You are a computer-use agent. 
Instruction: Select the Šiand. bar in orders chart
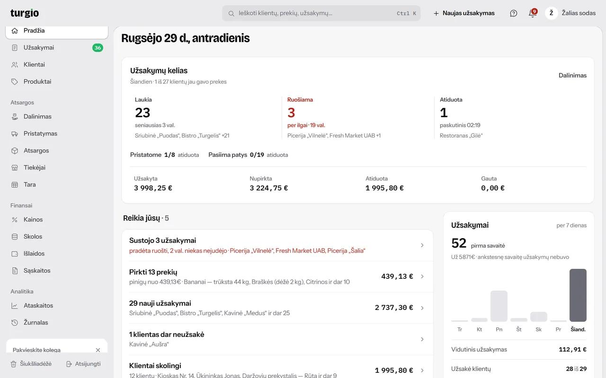(x=578, y=295)
